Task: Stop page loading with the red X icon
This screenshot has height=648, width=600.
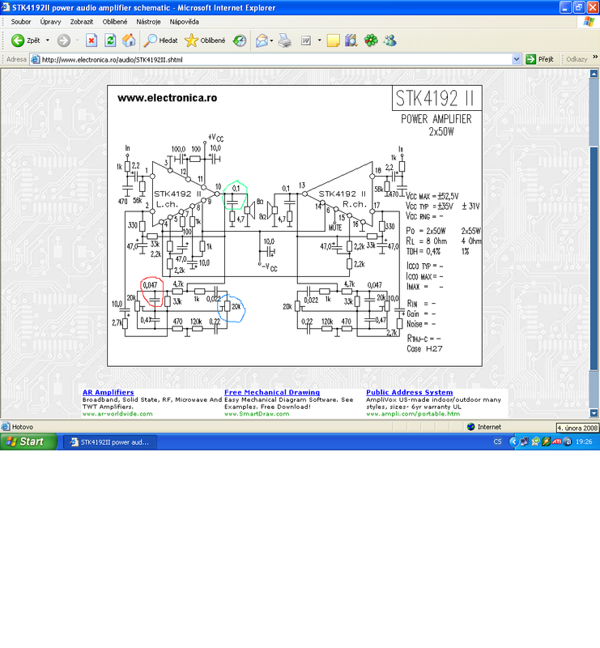Action: pos(91,40)
